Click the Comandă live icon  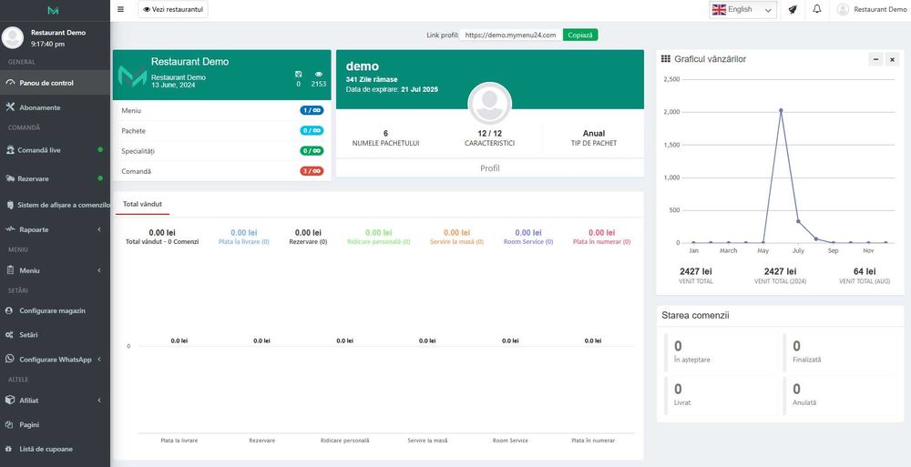[10, 150]
